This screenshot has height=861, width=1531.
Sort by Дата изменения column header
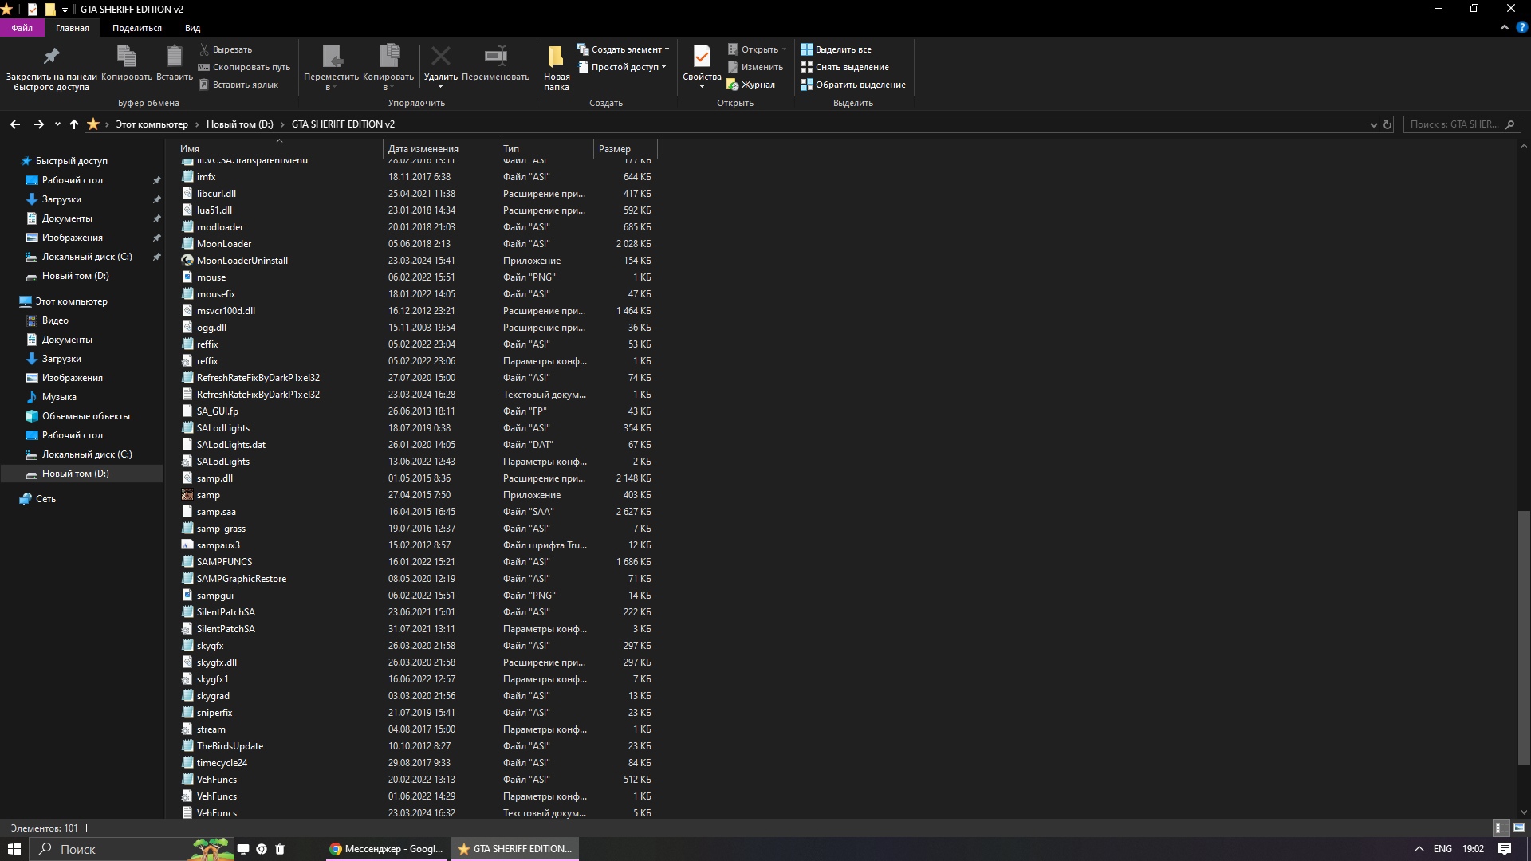click(440, 149)
